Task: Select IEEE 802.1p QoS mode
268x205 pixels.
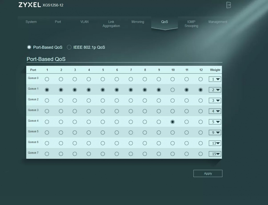Action: click(69, 47)
